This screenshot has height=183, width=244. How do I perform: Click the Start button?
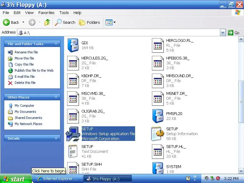point(16,179)
